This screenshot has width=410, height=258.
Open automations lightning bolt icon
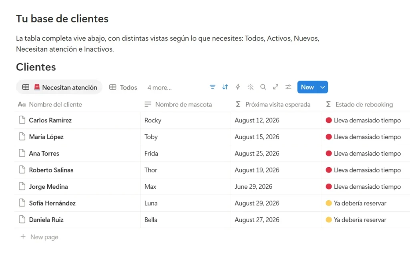pyautogui.click(x=238, y=87)
